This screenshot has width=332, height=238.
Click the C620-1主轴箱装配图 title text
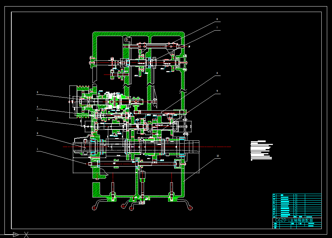[294, 220]
